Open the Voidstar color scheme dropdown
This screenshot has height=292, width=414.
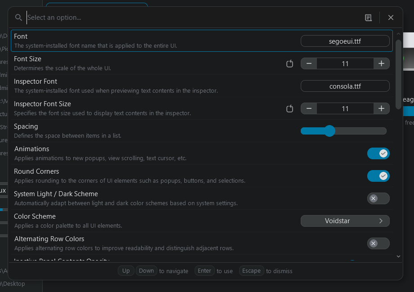(345, 221)
